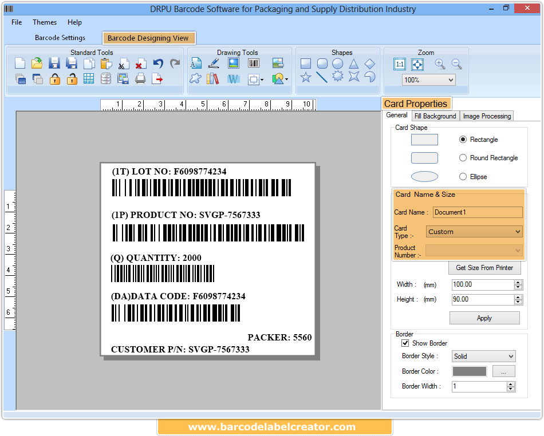Open the File menu
The image size is (544, 436).
click(x=17, y=22)
